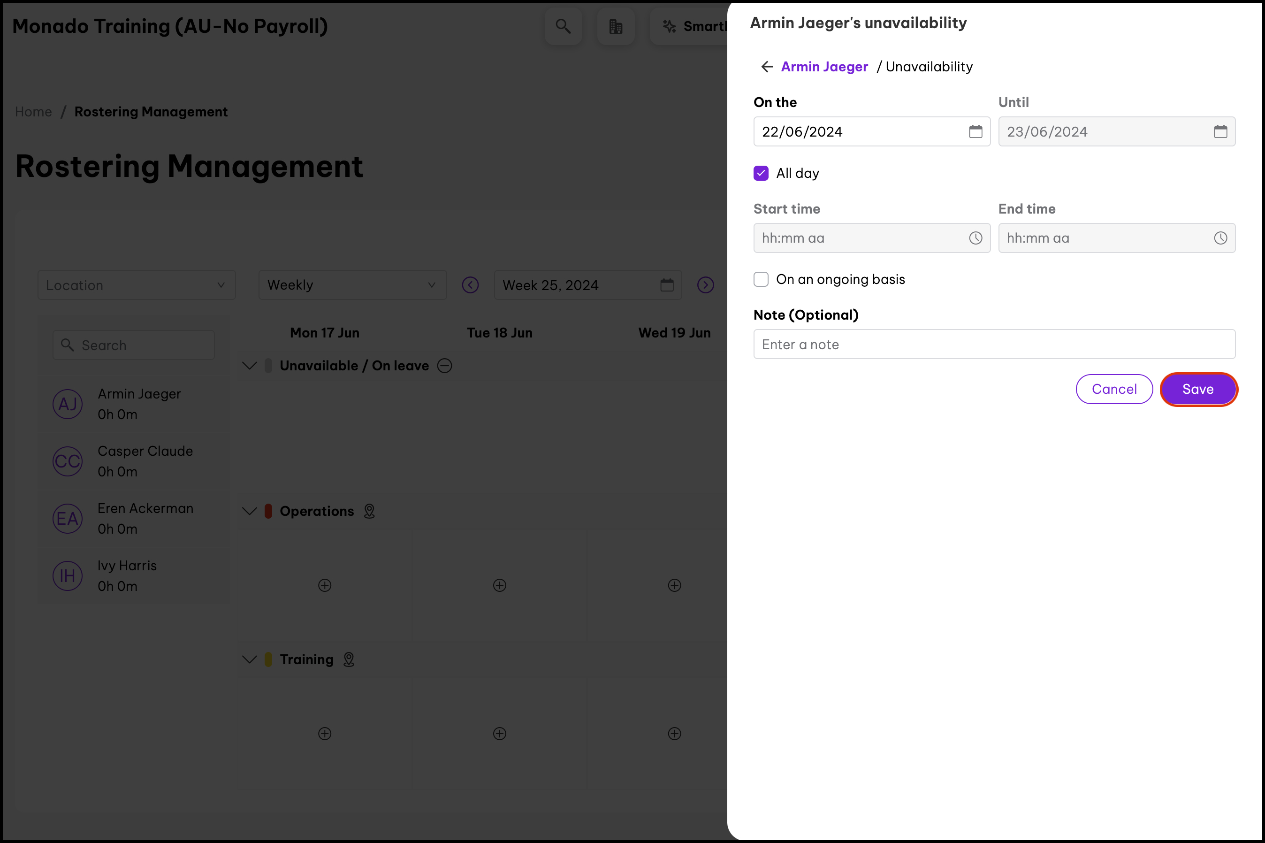Screen dimensions: 1265x843
Task: Click the CC avatar for Casper Claude
Action: (68, 461)
